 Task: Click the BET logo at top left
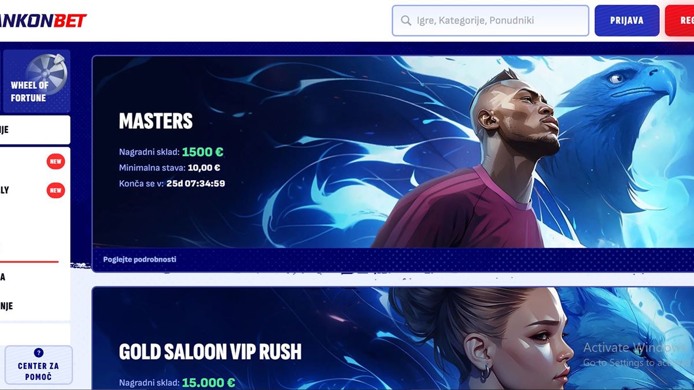coord(43,20)
